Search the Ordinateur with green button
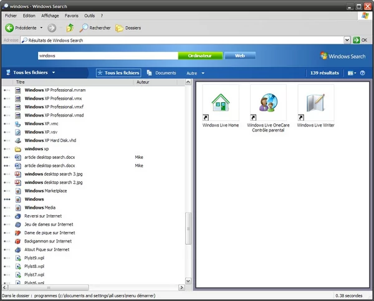The image size is (374, 301). [200, 55]
